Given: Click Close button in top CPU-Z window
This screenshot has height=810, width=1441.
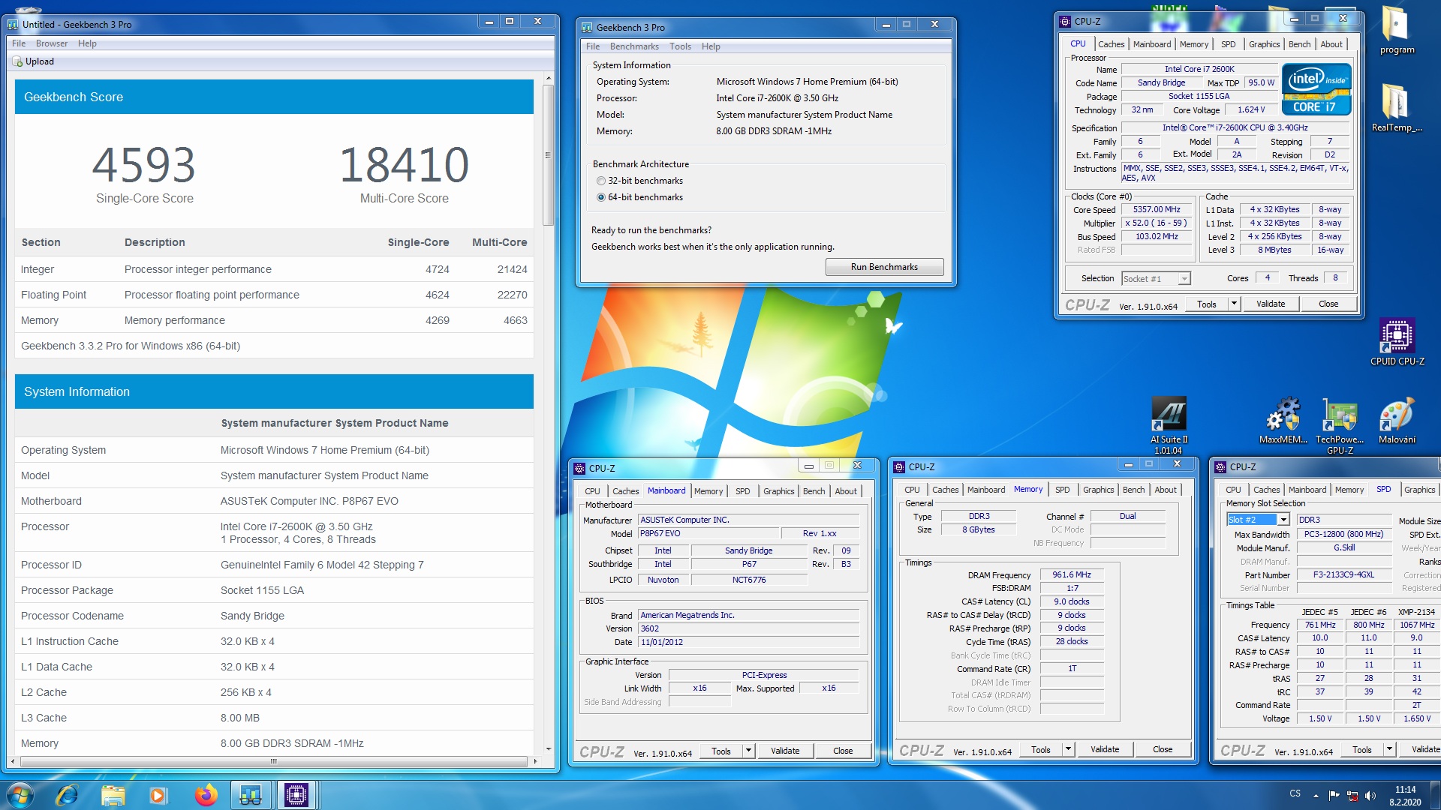Looking at the screenshot, I should click(1328, 304).
